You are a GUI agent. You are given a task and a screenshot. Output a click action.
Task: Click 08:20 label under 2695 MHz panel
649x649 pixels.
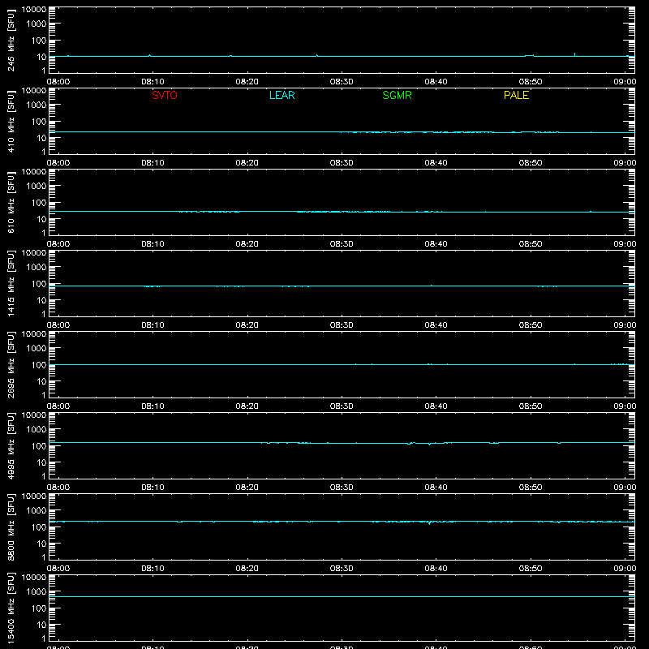[x=247, y=406]
